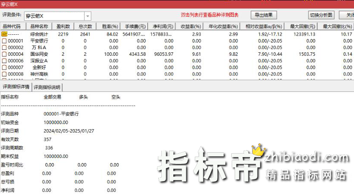354x194 pixels.
Task: Sort by the 总次数 column header
Action: click(85, 27)
